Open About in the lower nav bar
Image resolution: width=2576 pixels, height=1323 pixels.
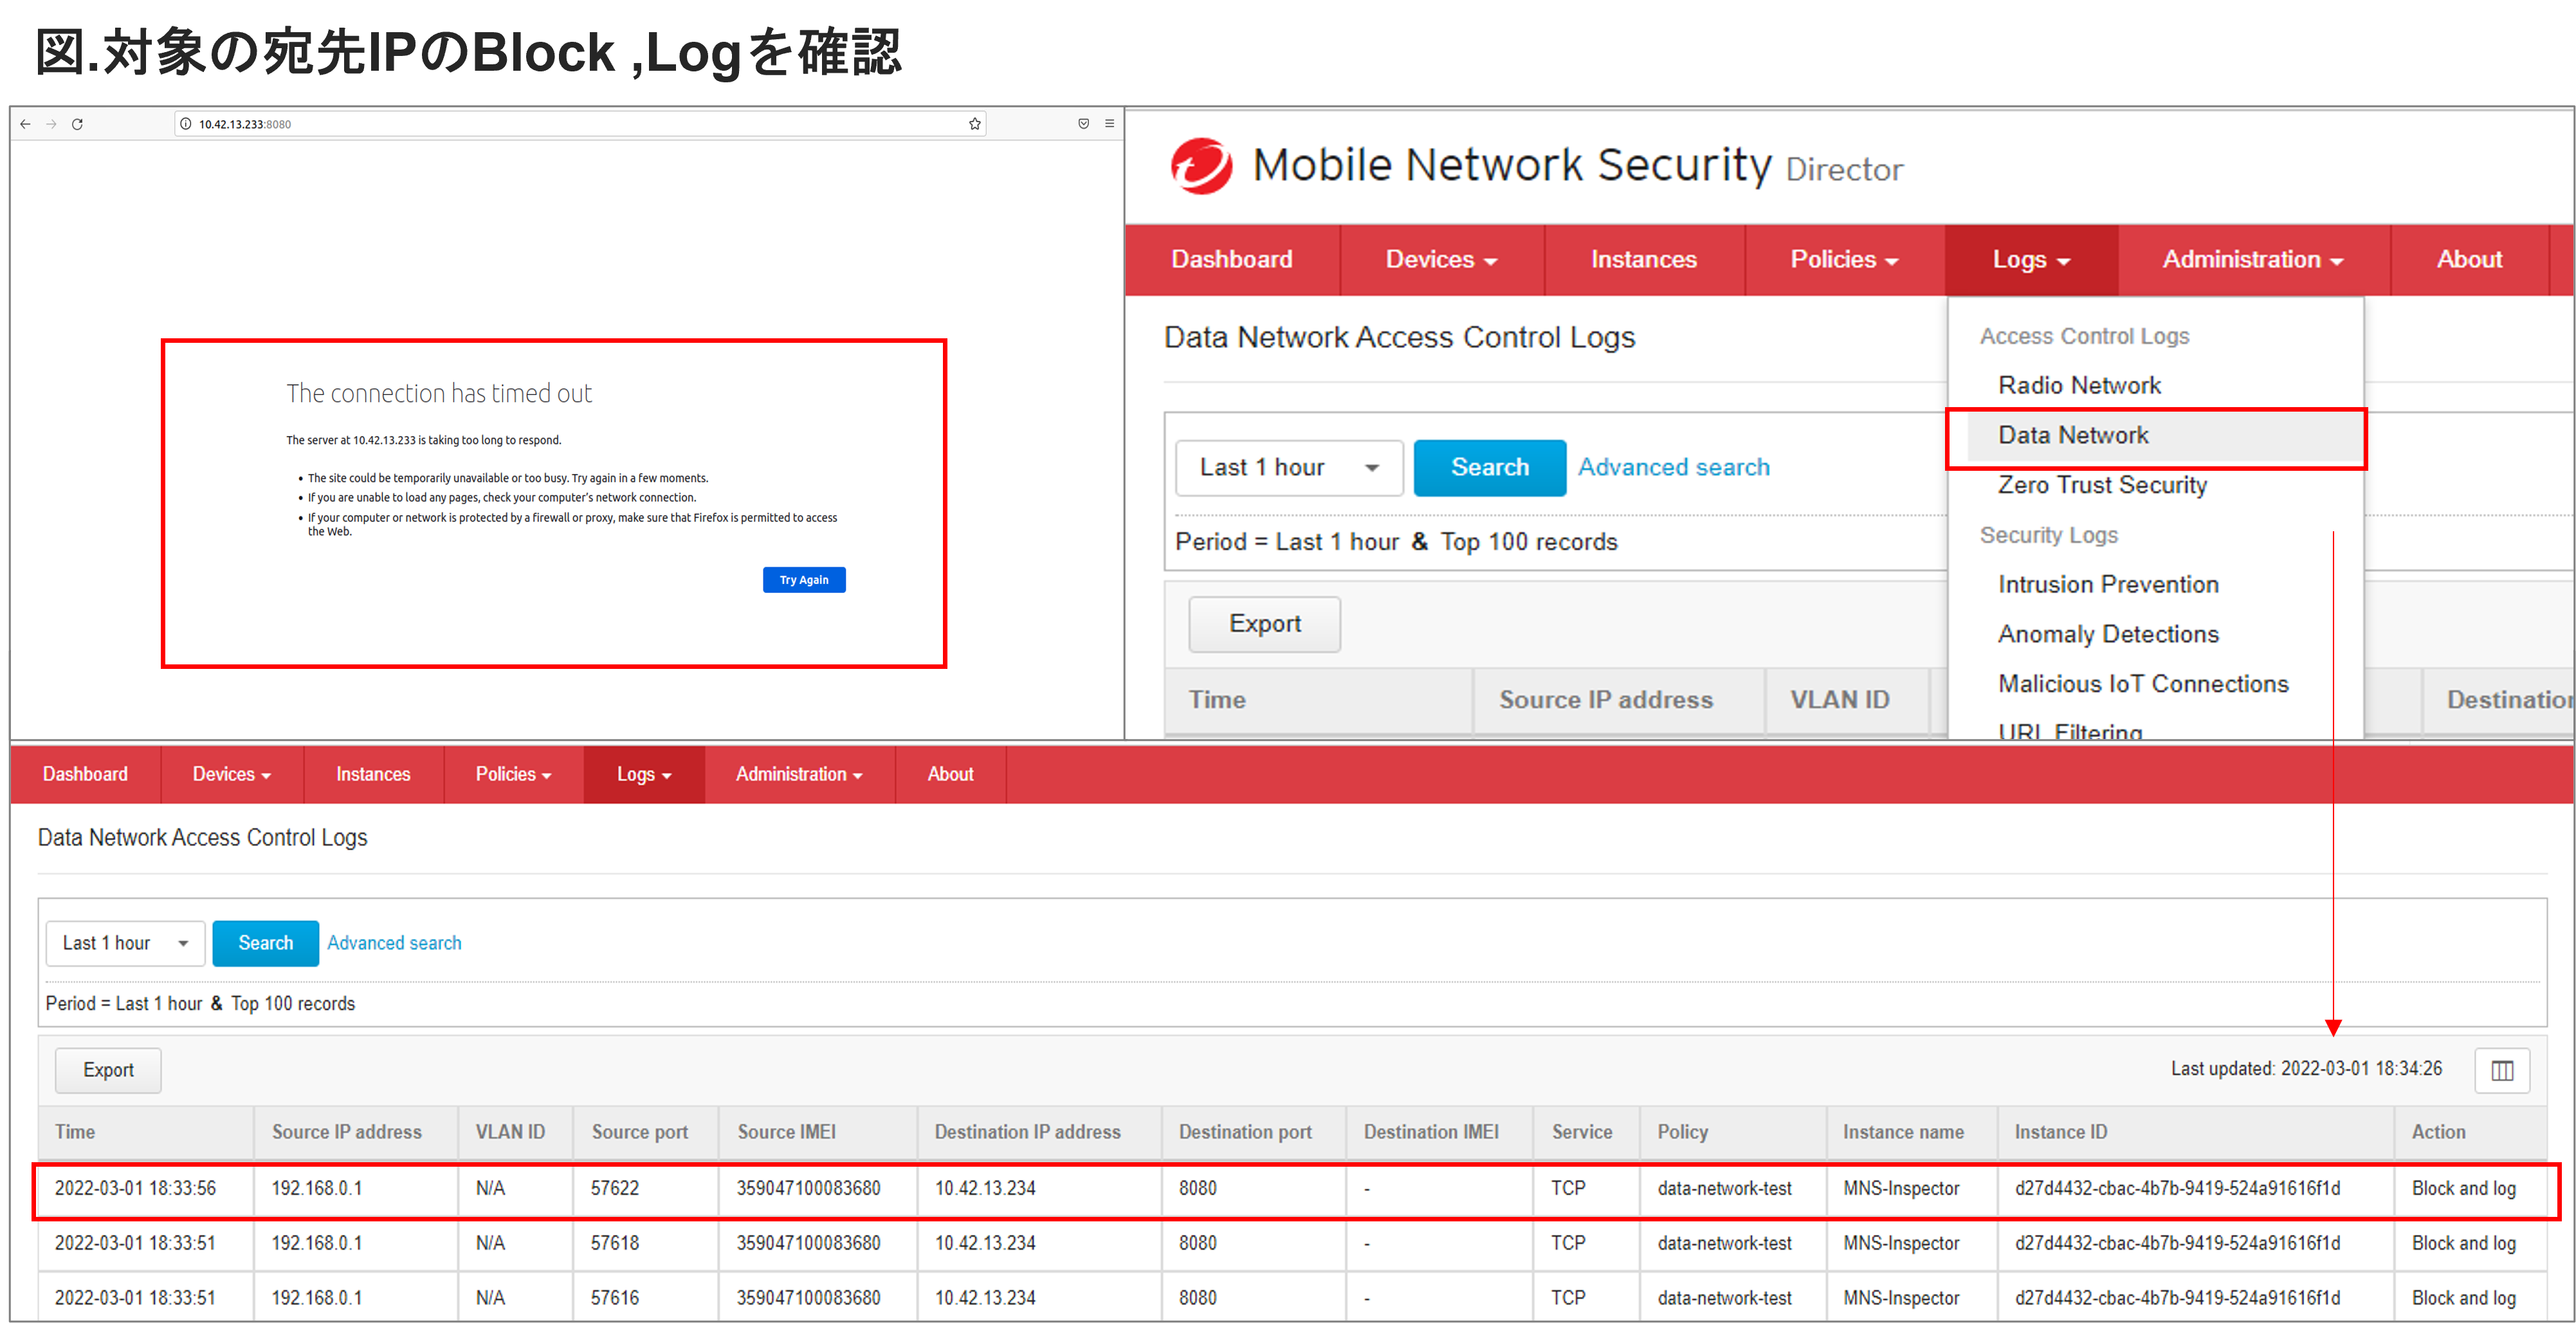pyautogui.click(x=950, y=774)
